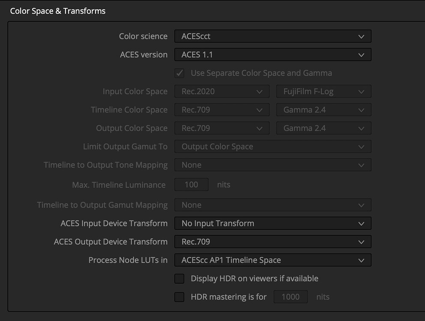Click the Max Timeline Luminance nits field

[x=191, y=184]
